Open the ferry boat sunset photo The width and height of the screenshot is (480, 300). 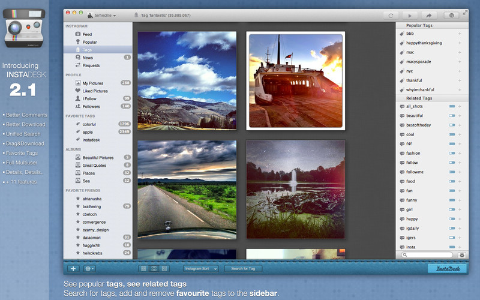pyautogui.click(x=295, y=80)
